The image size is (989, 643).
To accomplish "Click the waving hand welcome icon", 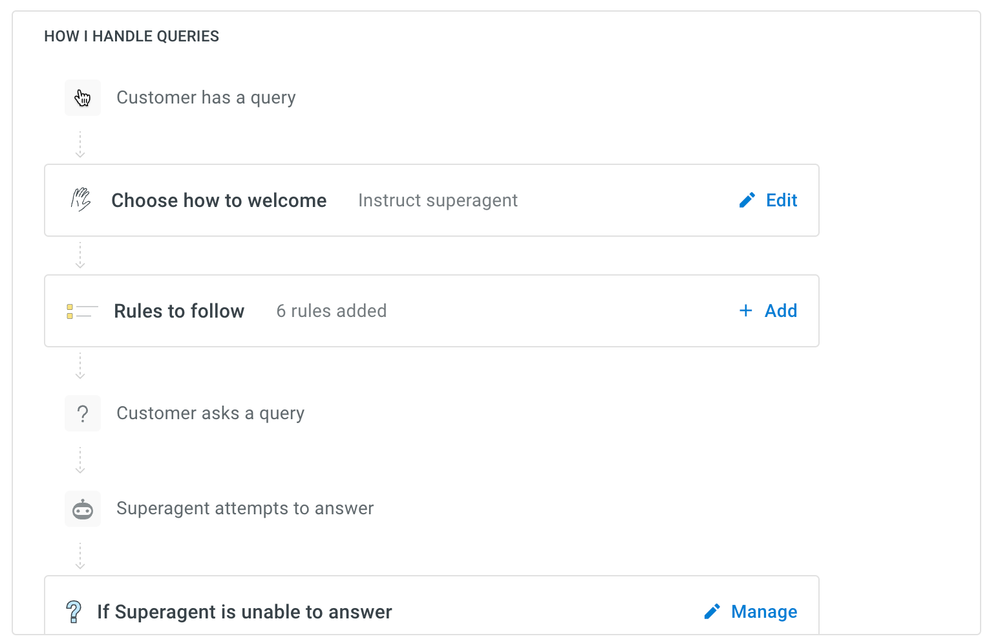I will tap(81, 200).
